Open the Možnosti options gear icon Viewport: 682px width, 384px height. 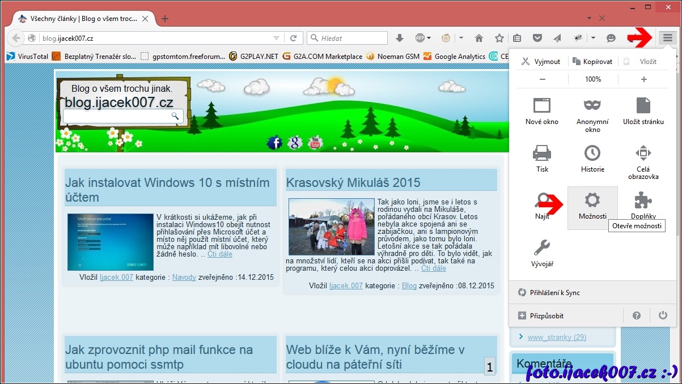click(592, 201)
